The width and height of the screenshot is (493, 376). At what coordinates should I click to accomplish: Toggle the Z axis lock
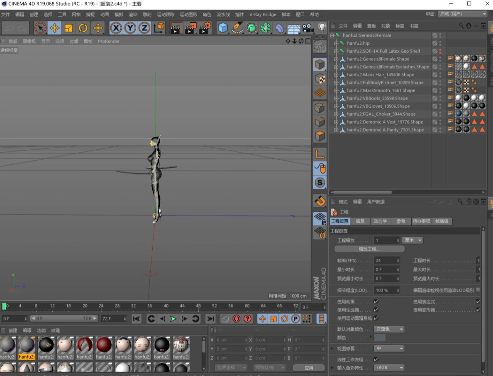click(x=144, y=28)
